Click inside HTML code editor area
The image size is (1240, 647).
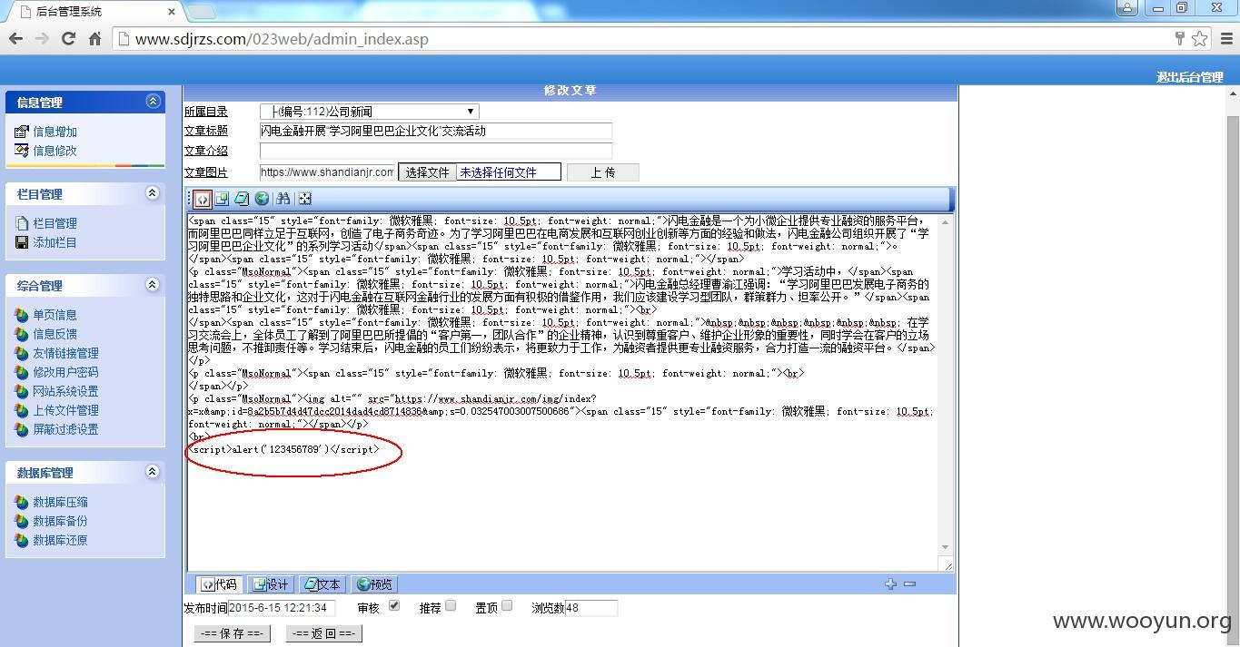(563, 393)
